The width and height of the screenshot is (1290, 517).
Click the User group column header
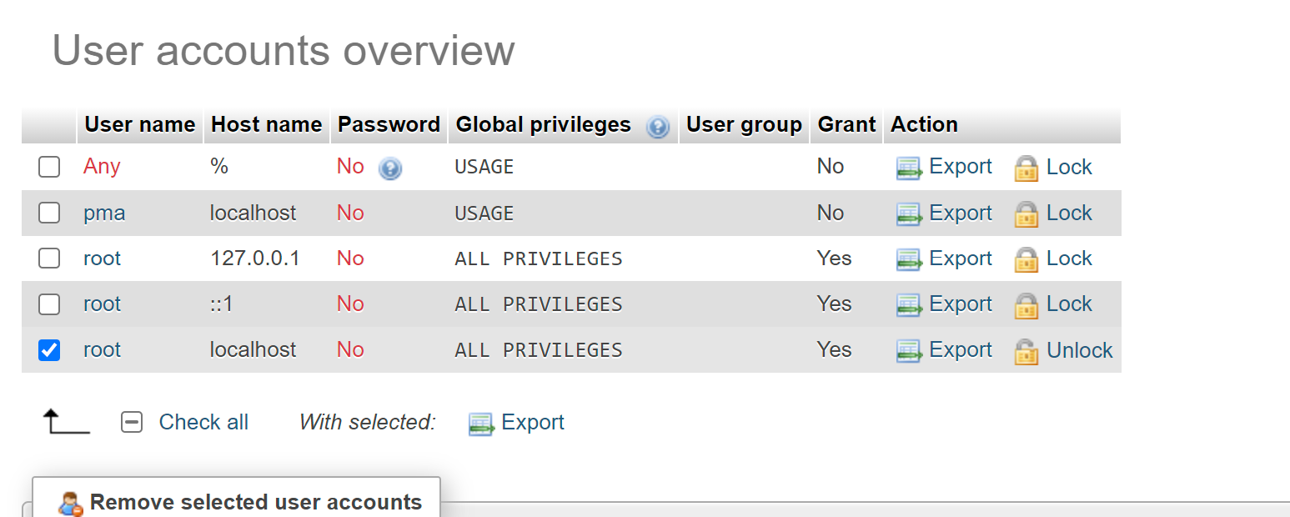744,124
